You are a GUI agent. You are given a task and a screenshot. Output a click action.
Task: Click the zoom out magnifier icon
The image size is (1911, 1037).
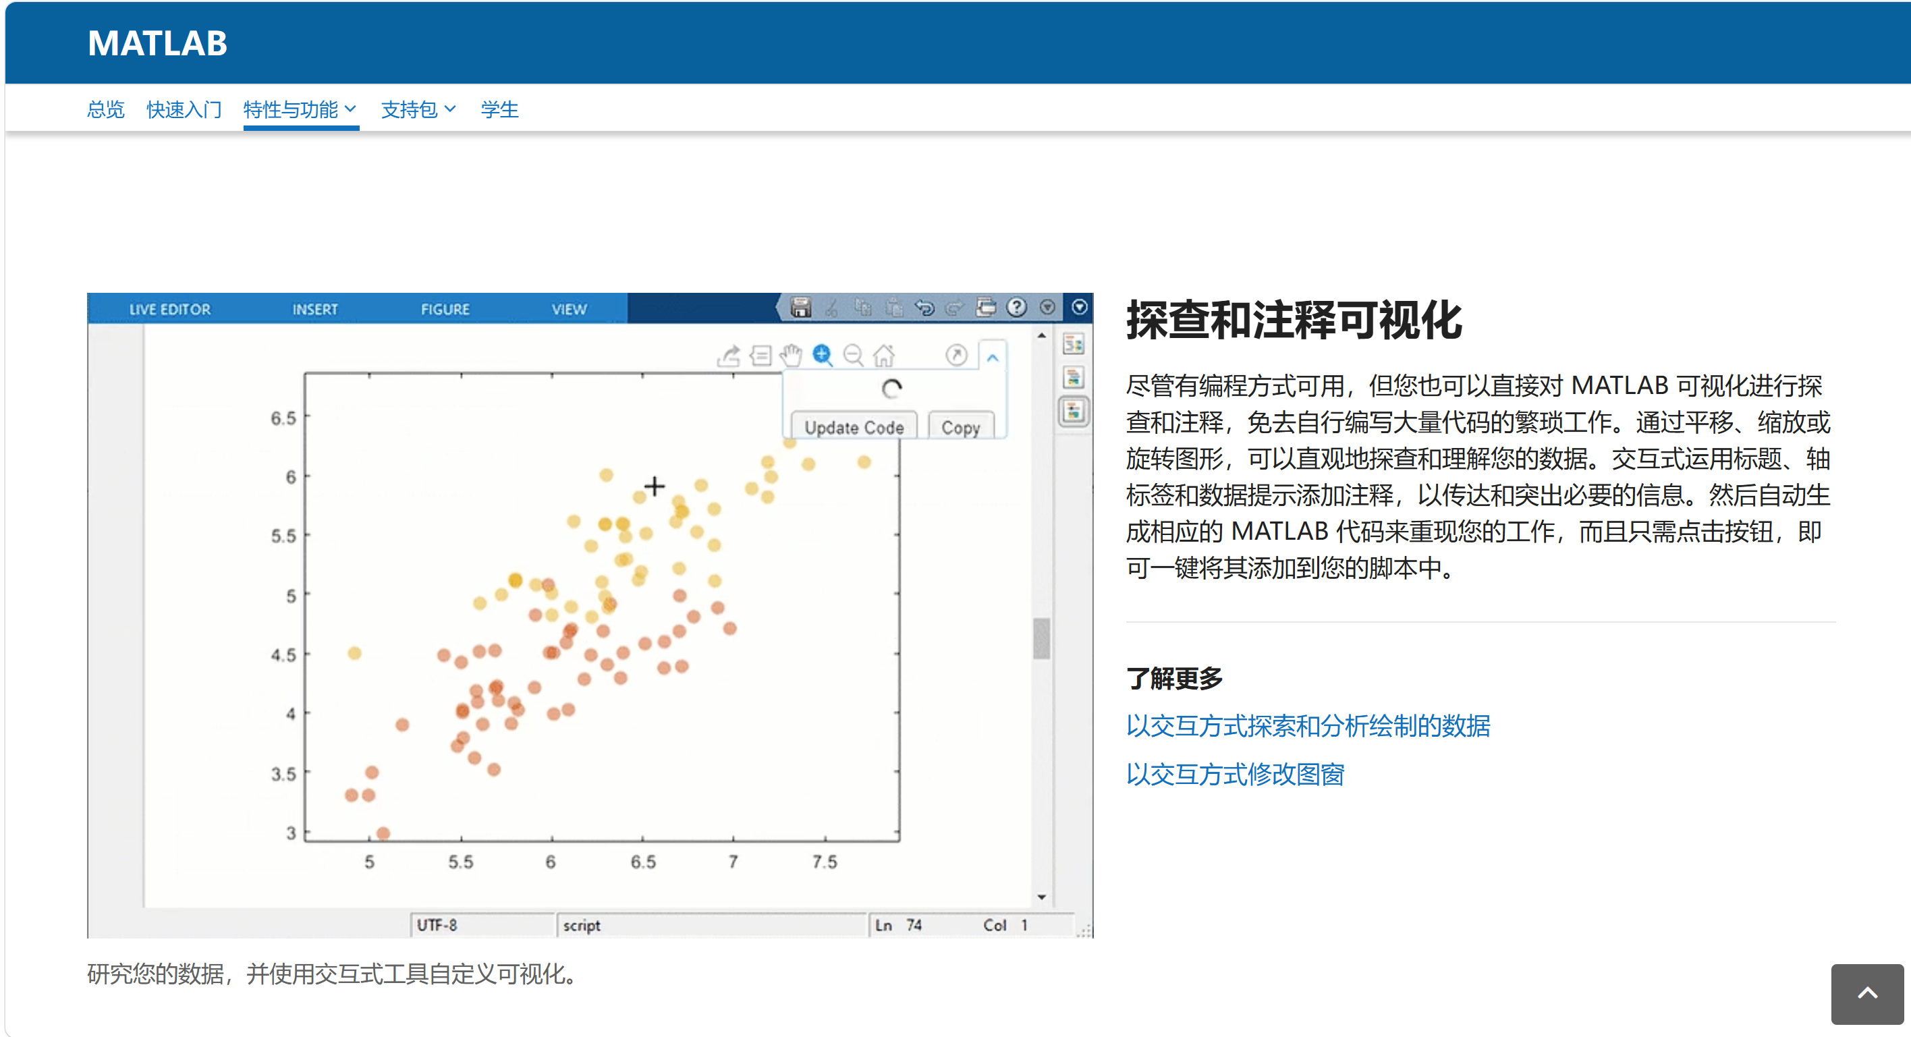tap(853, 356)
